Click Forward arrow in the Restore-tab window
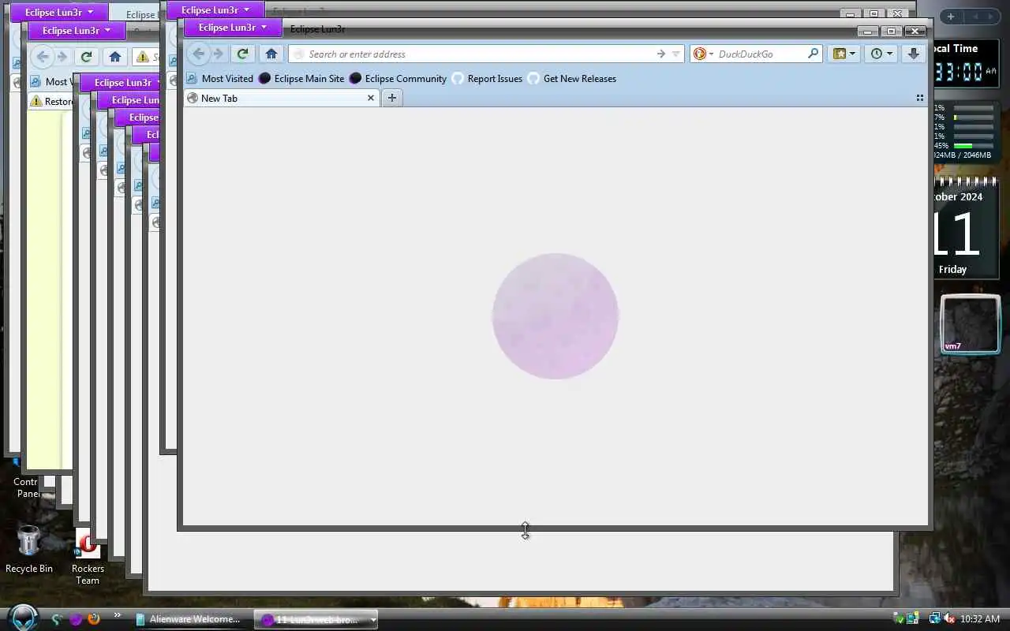 [x=62, y=56]
